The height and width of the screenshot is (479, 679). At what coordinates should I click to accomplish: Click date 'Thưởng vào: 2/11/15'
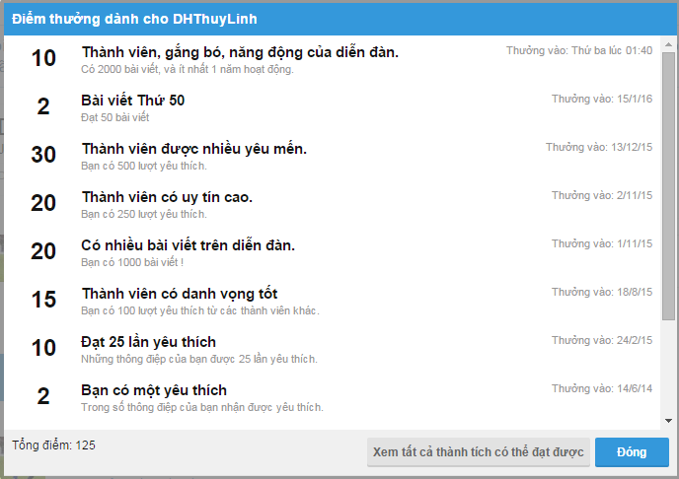[x=602, y=196]
